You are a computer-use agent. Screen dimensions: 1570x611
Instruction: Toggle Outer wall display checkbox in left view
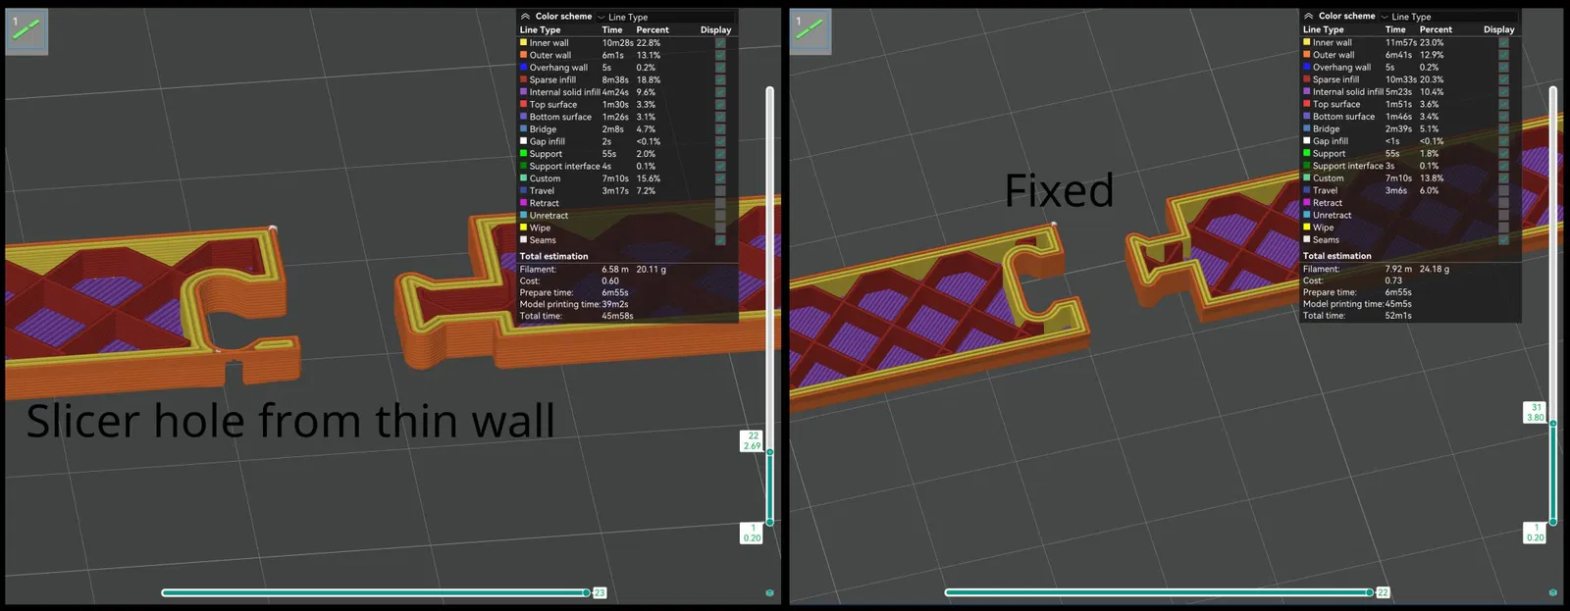click(720, 55)
